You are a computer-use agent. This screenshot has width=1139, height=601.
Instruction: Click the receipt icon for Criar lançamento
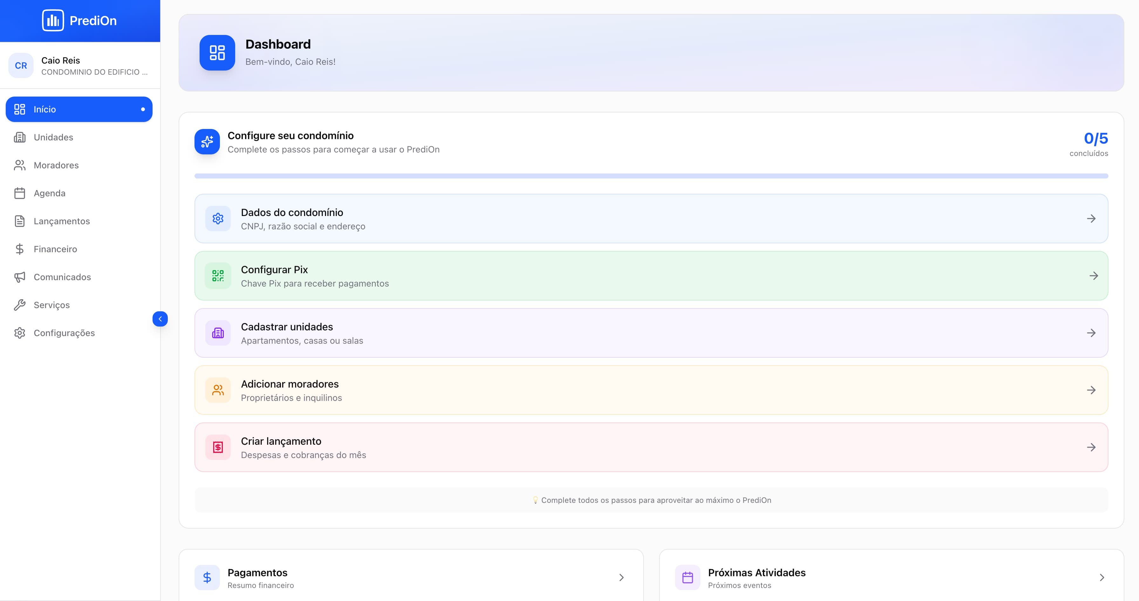click(218, 447)
